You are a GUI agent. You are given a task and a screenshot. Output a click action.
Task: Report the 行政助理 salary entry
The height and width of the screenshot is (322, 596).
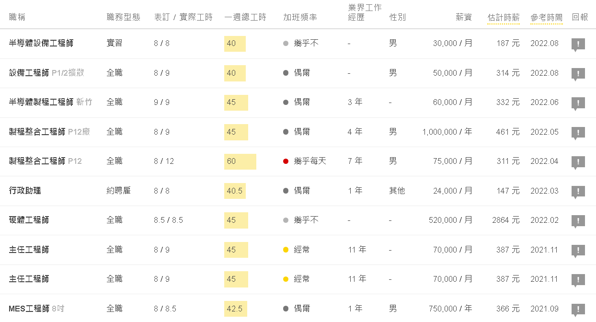coord(578,192)
